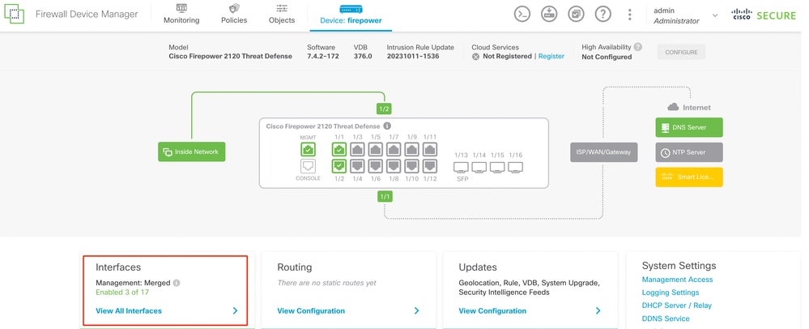The height and width of the screenshot is (329, 809).
Task: Open the task list icon
Action: click(x=576, y=15)
